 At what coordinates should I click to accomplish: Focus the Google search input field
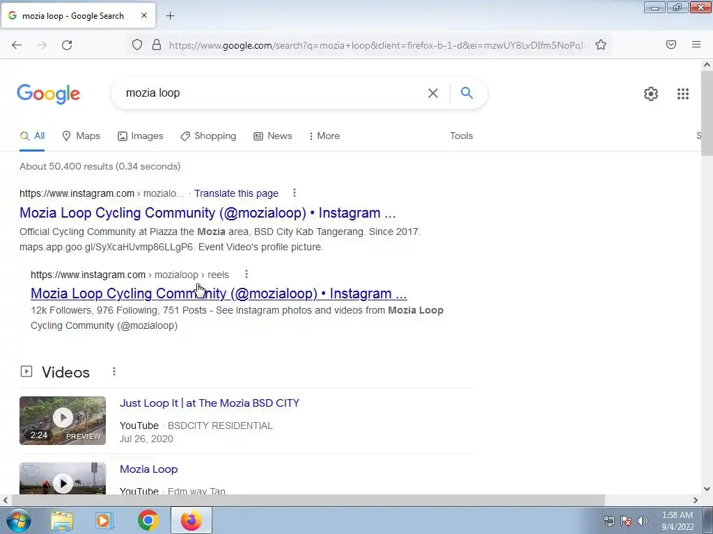[273, 93]
